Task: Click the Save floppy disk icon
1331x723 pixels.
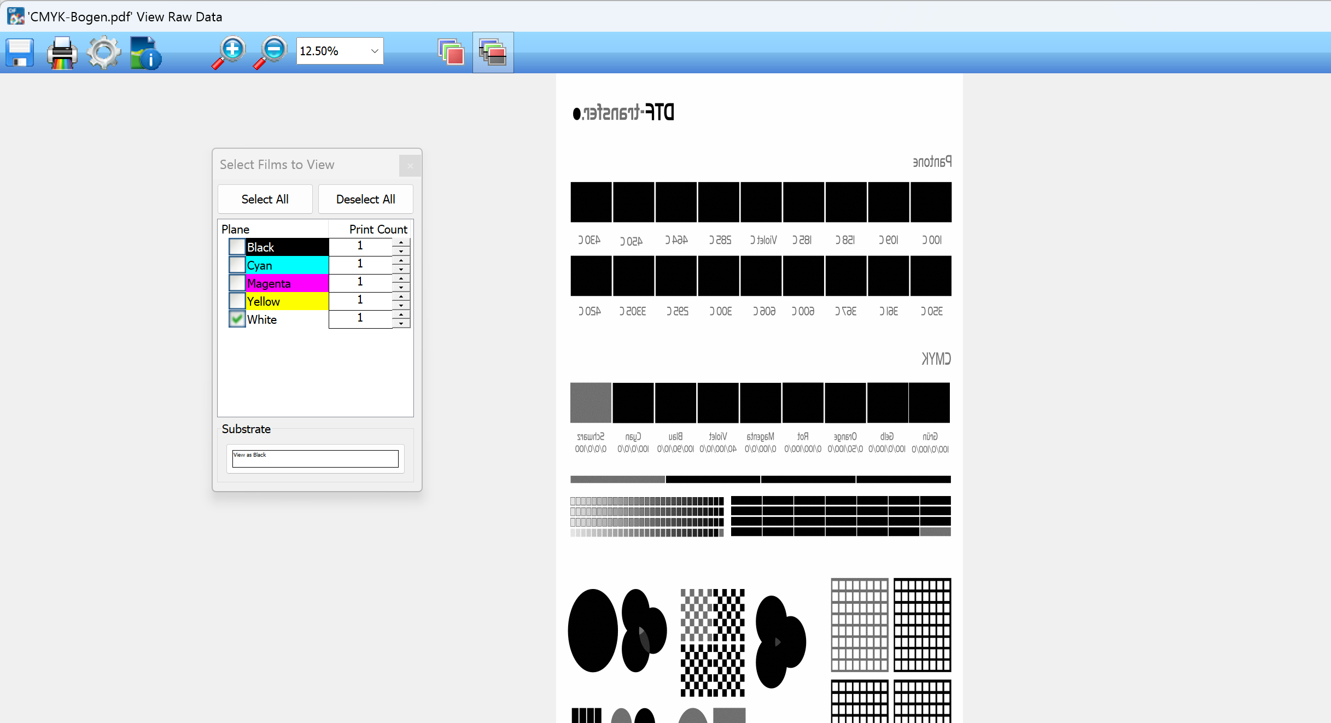Action: [20, 53]
